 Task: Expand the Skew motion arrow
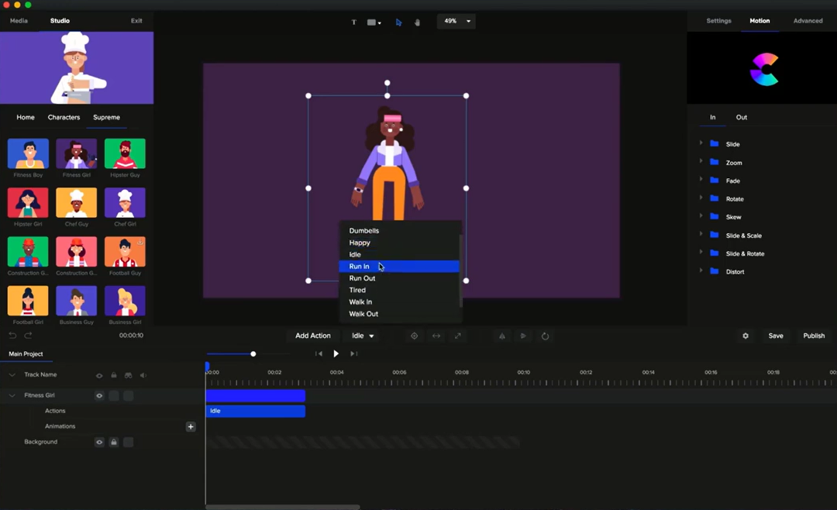(701, 215)
